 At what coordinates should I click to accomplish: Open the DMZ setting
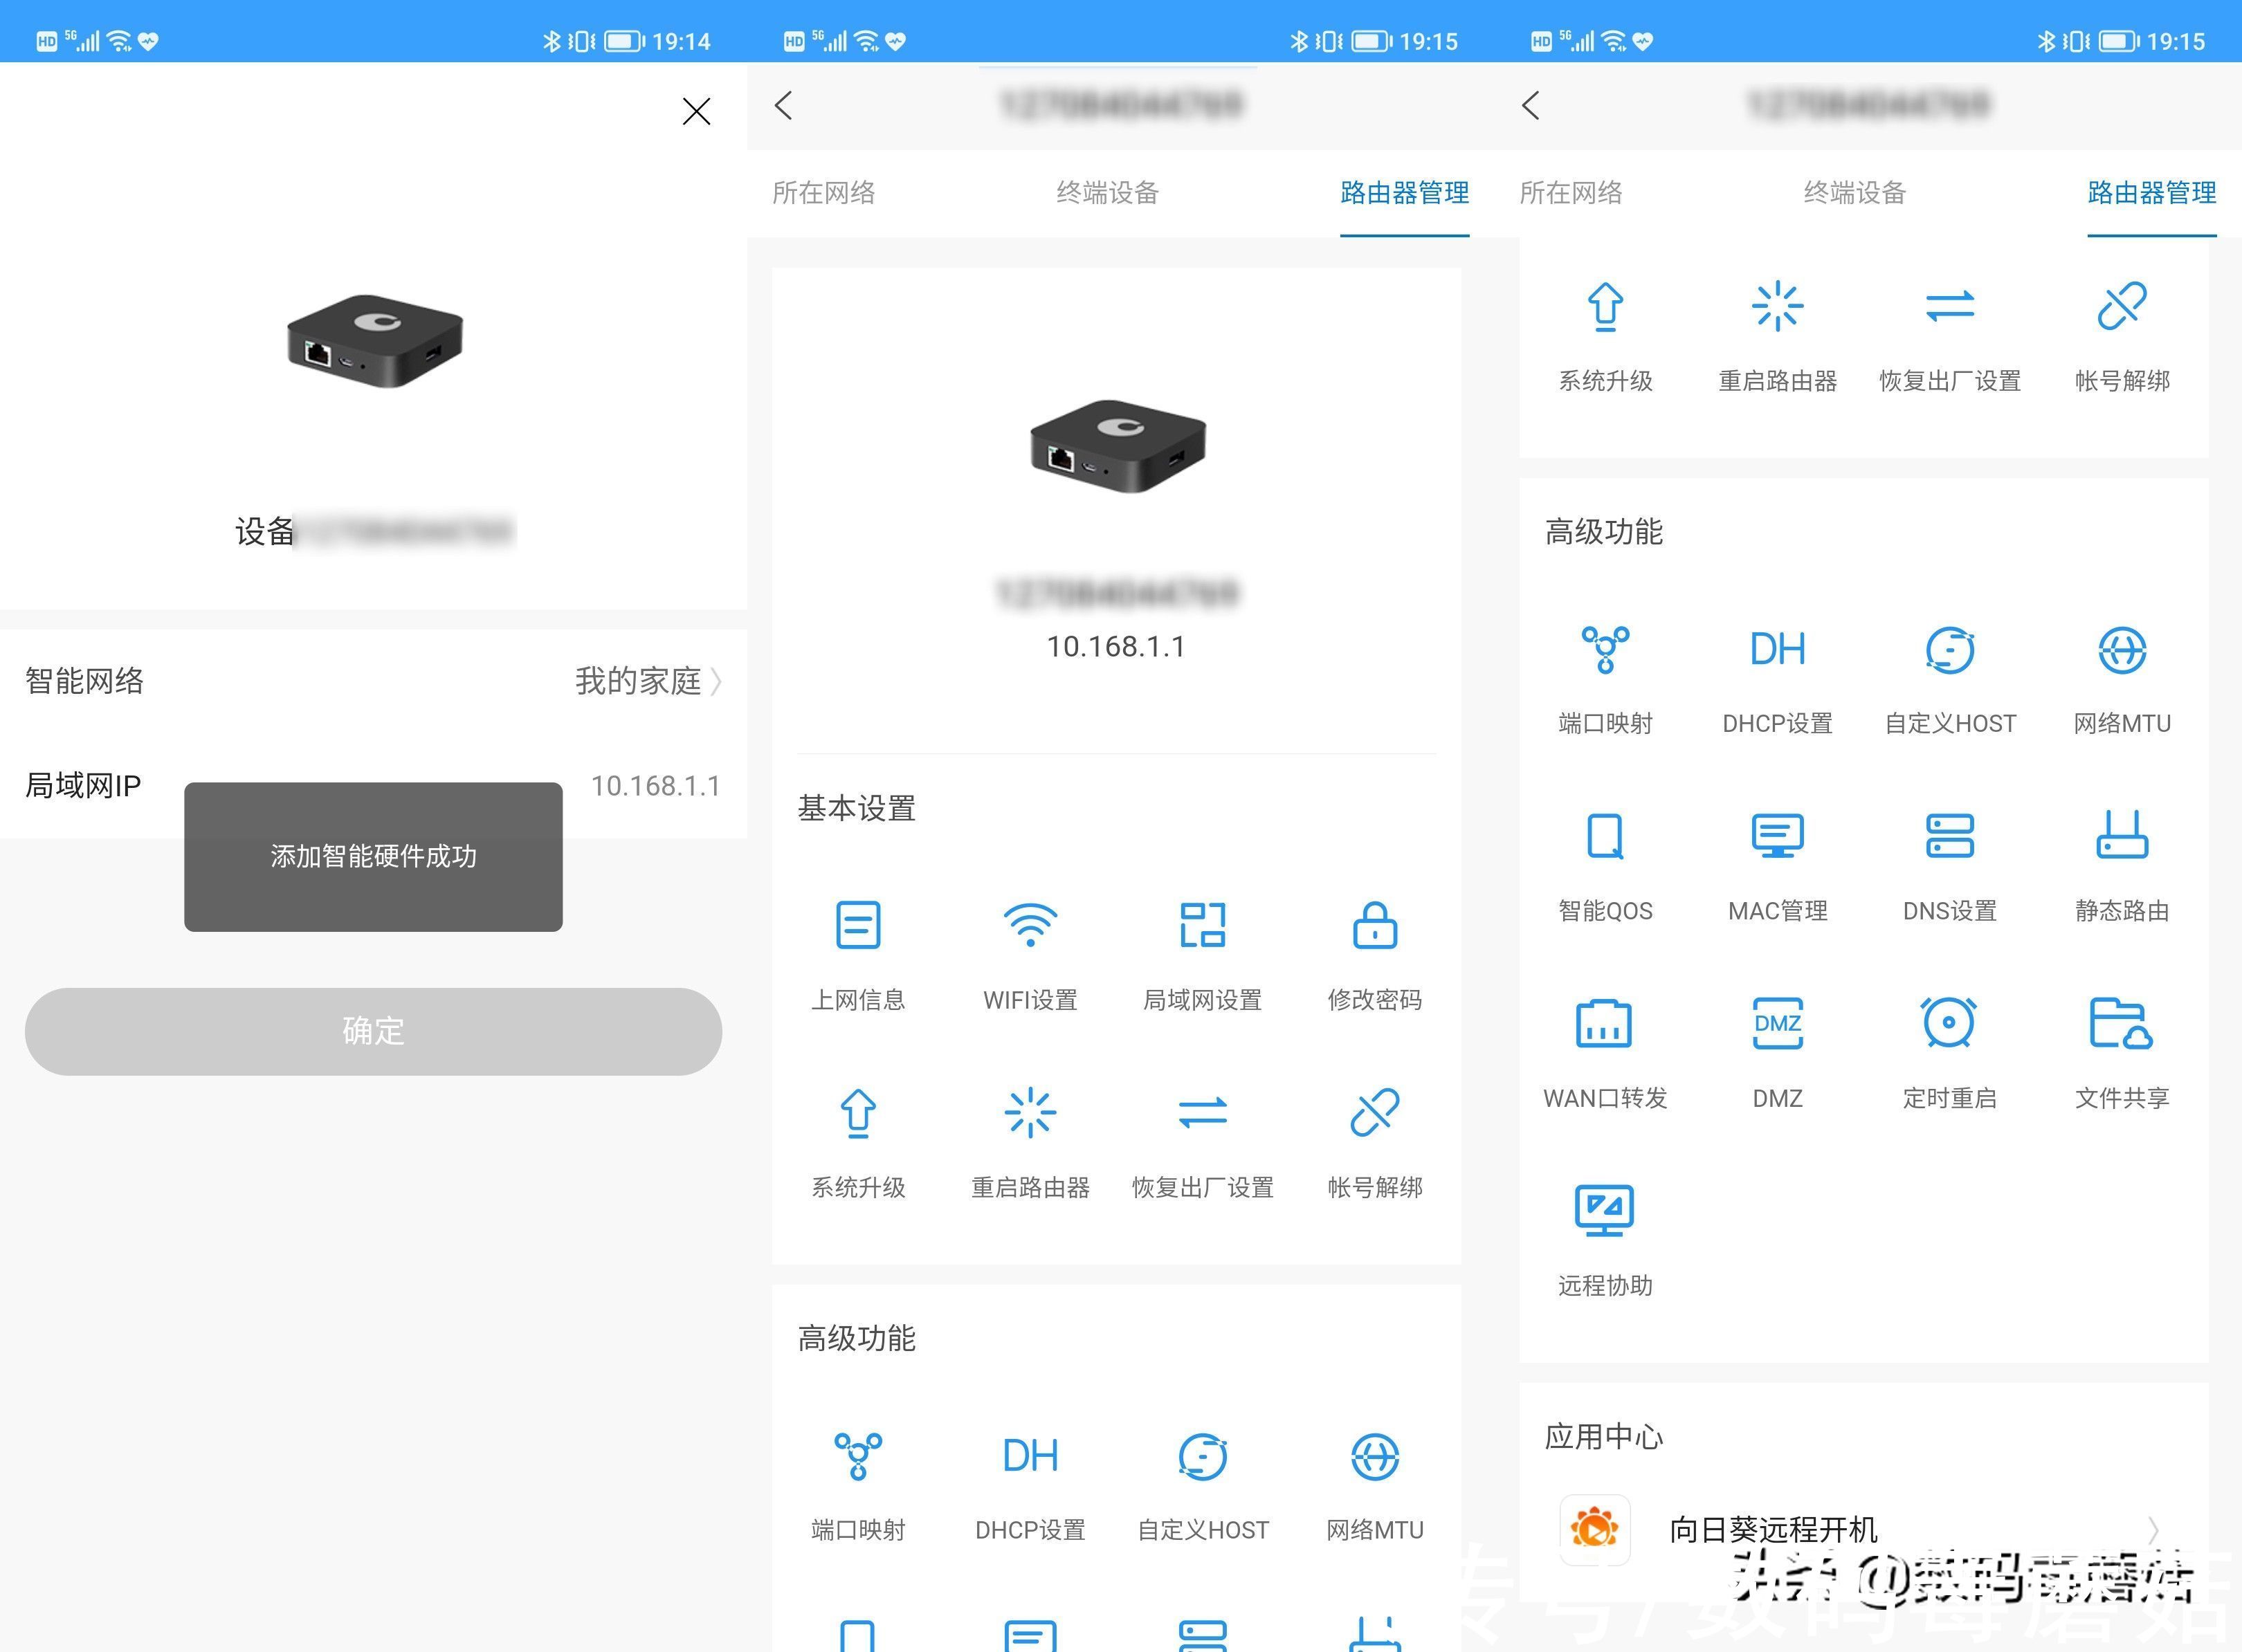coord(1777,1054)
